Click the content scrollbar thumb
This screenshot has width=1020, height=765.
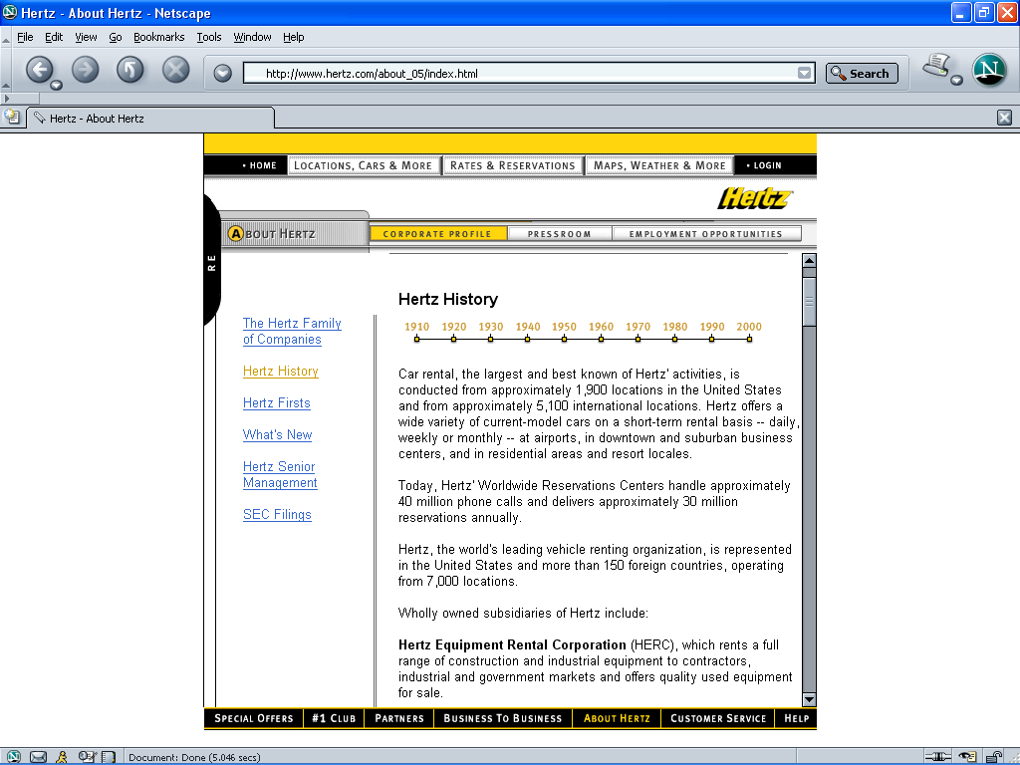(809, 301)
